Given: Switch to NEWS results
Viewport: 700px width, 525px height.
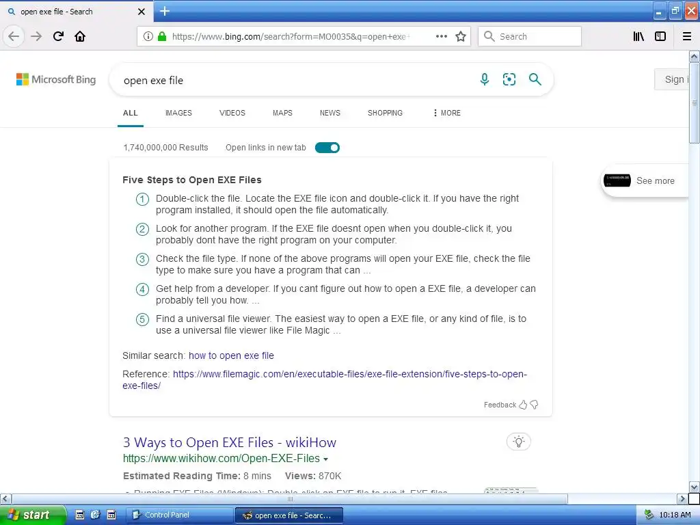Looking at the screenshot, I should tap(330, 113).
